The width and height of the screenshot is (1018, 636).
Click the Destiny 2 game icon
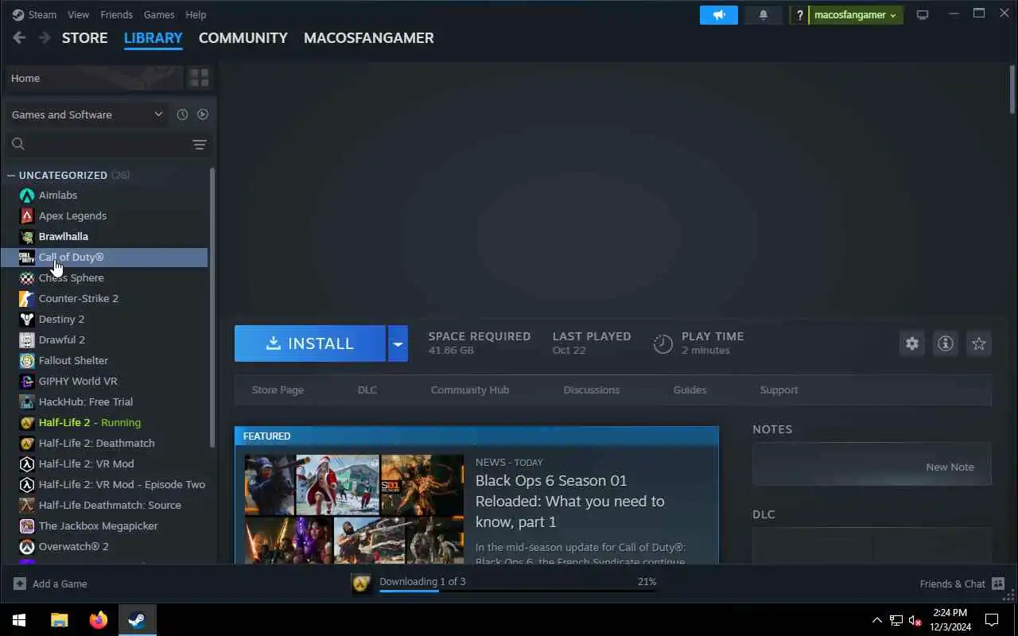(x=27, y=320)
